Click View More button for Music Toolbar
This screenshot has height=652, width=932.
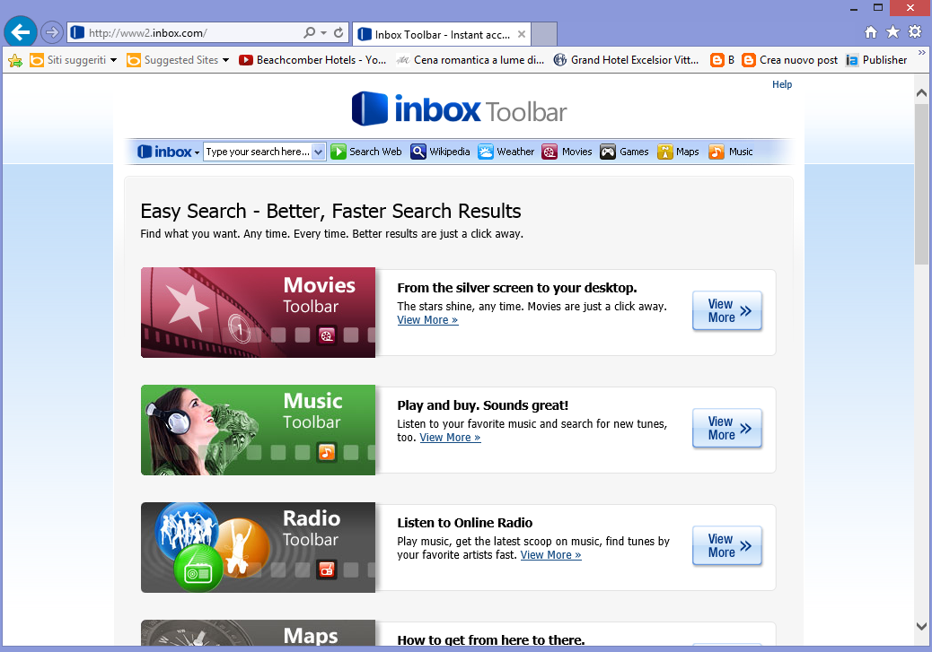(727, 428)
